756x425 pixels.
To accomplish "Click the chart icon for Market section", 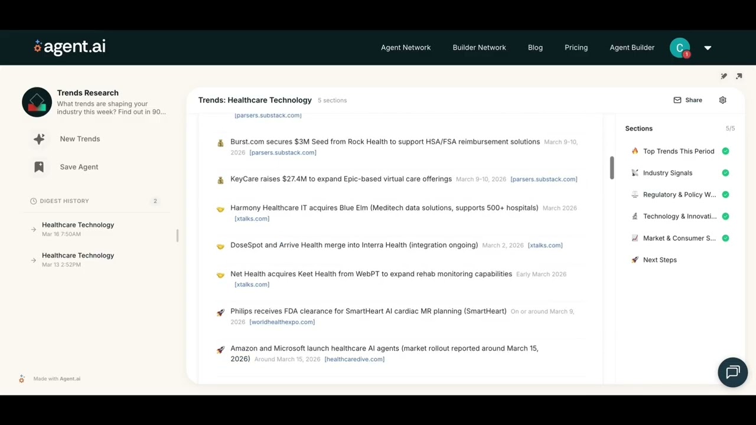I will (x=635, y=238).
